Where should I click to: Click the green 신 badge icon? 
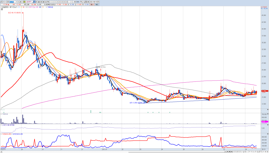click(x=24, y=2)
